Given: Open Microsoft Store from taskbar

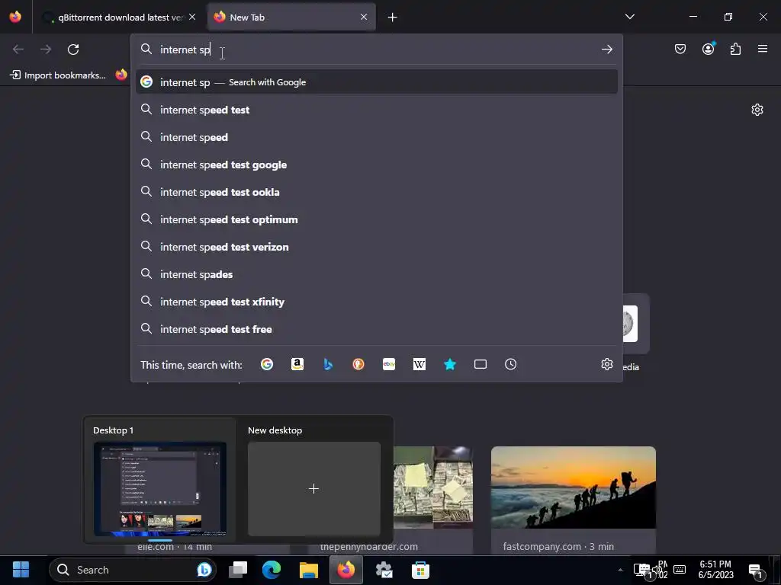Looking at the screenshot, I should [420, 570].
